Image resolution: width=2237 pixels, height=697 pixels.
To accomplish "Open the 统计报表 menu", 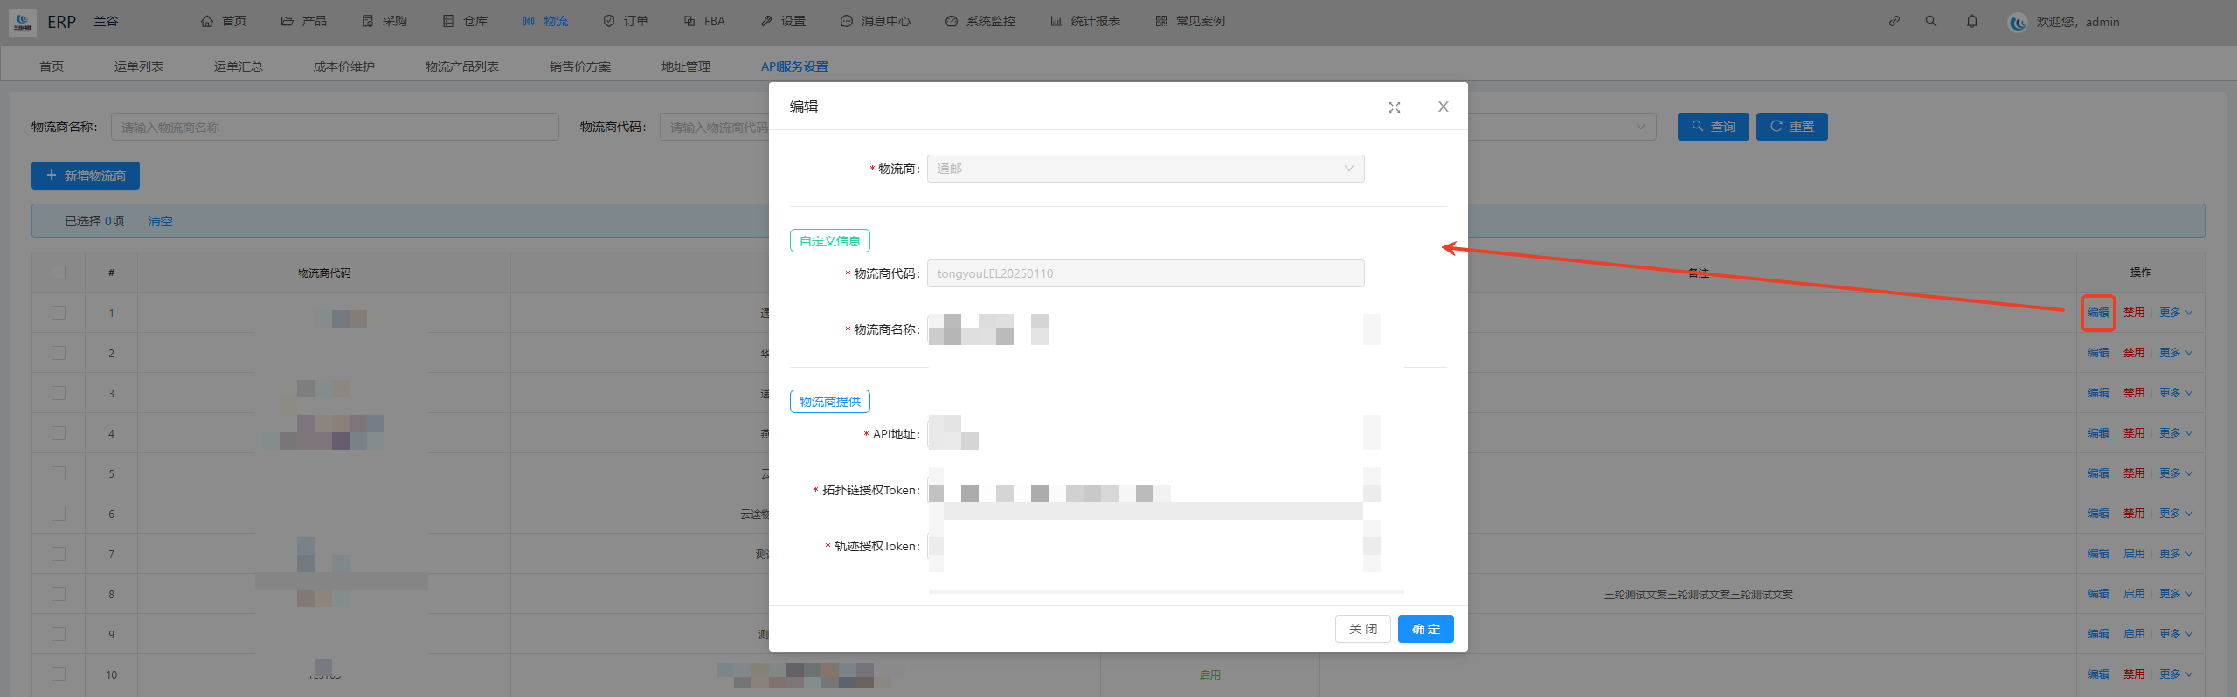I will 1085,21.
